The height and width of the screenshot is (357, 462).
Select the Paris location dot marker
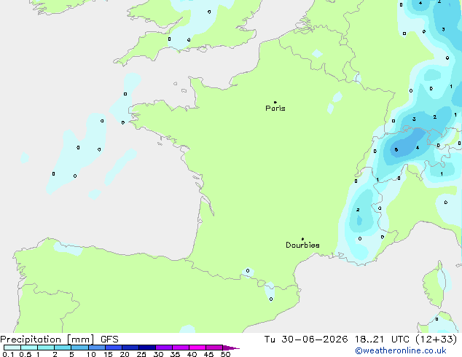275,102
